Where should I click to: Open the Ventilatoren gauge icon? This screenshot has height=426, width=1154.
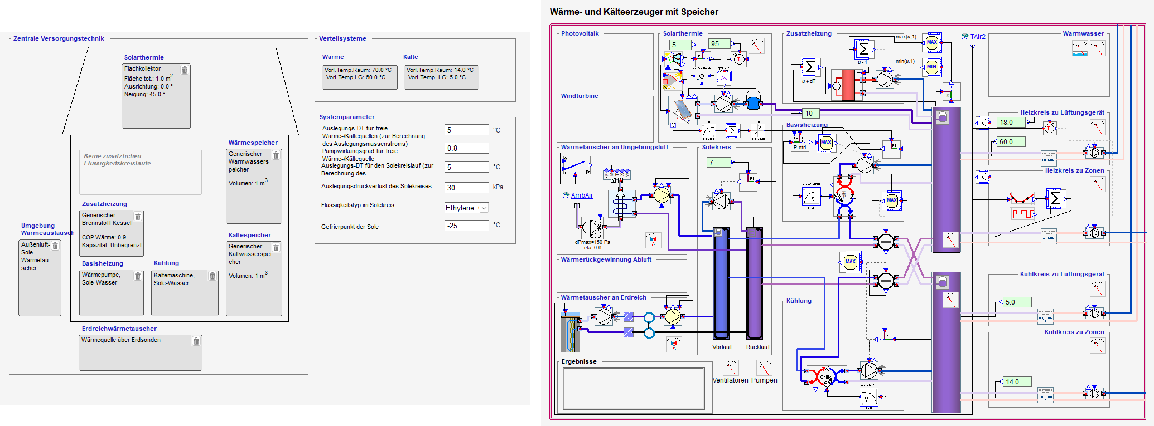(x=731, y=368)
